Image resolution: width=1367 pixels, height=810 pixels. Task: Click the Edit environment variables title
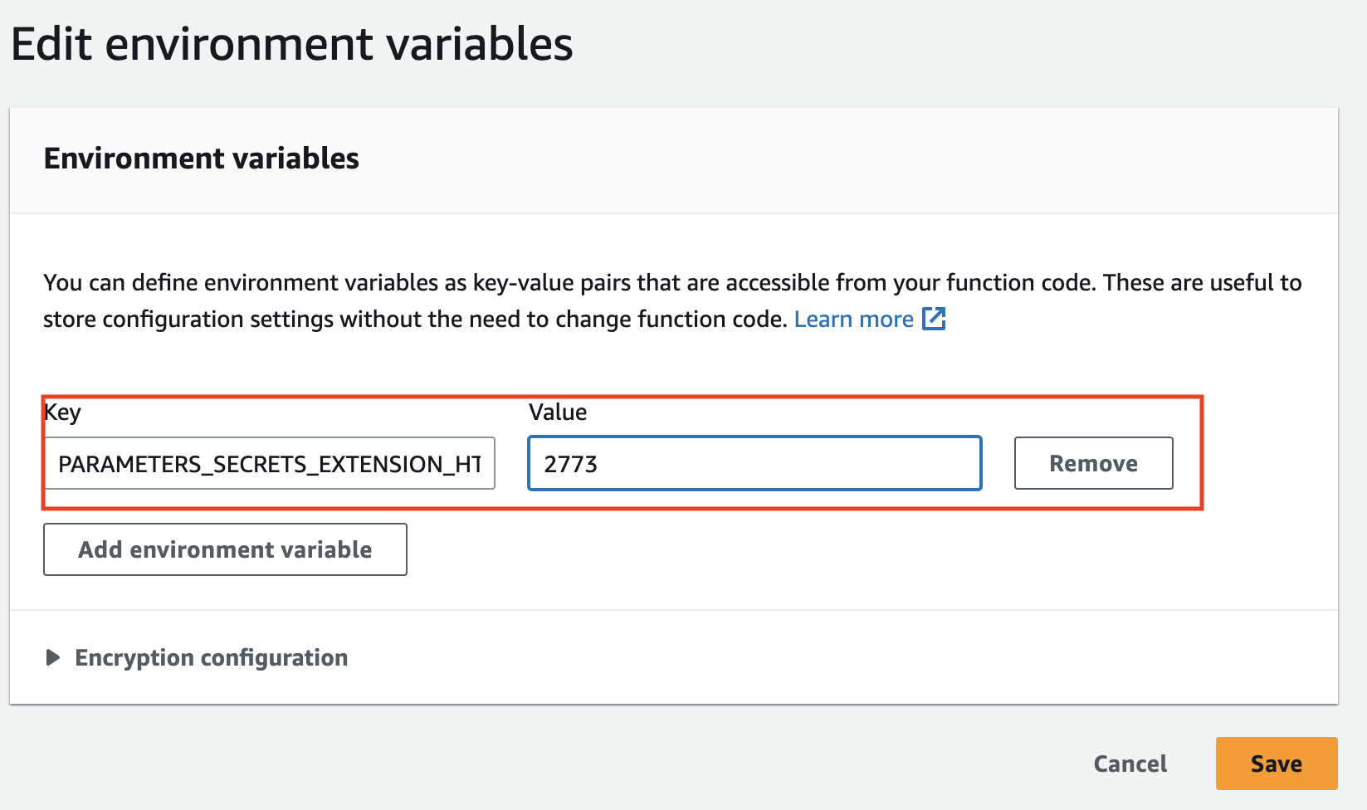[x=292, y=44]
